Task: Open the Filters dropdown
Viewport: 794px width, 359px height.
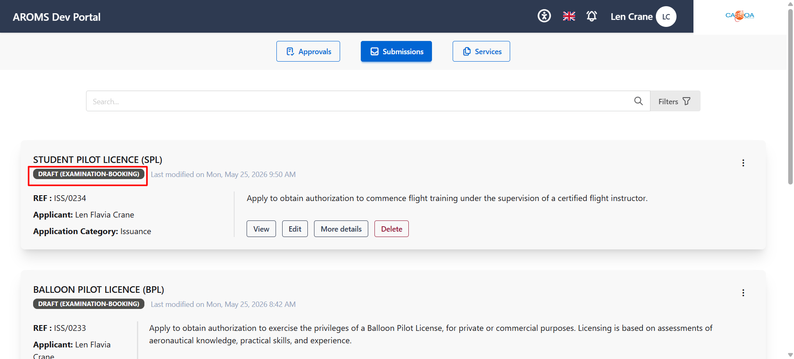Action: 675,101
